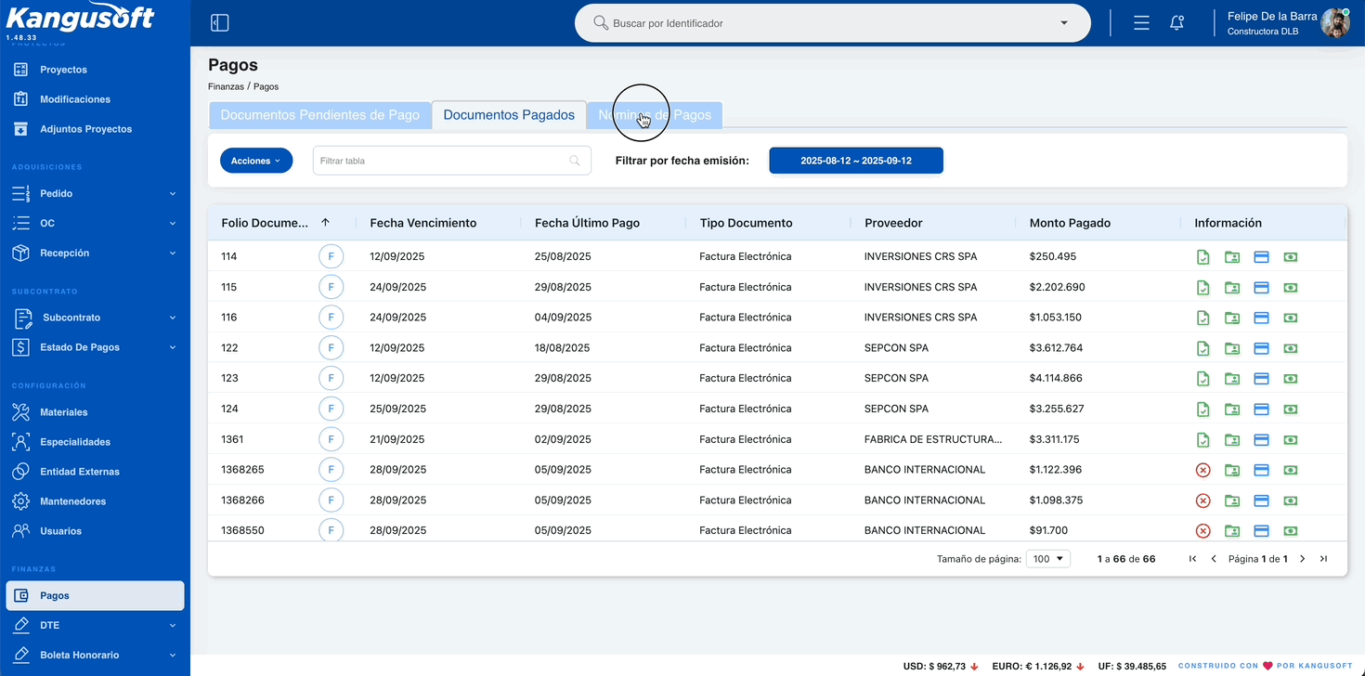Open Felipe De la Barra profile avatar

pyautogui.click(x=1335, y=23)
